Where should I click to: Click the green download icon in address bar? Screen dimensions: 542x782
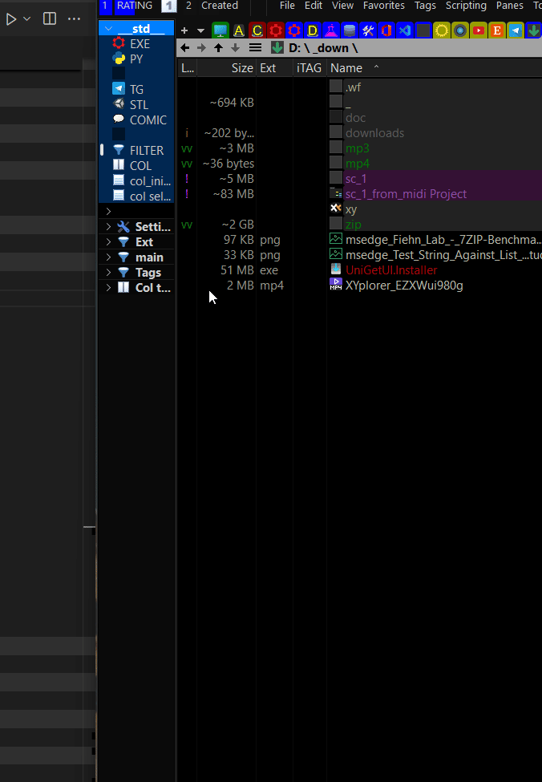tap(277, 48)
